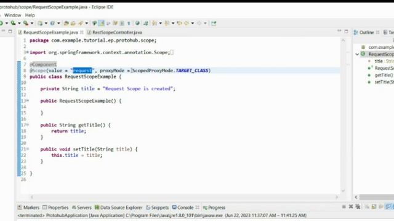
Task: Click Remove Launch single X icon in Console
Action: point(351,207)
